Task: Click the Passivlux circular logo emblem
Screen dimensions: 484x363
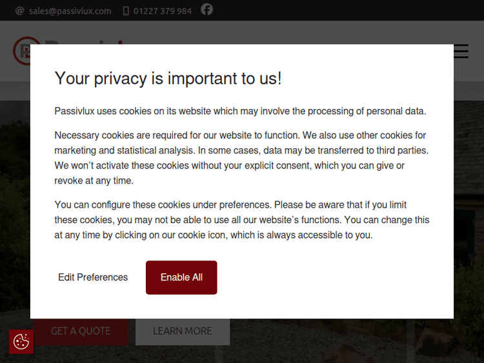Action: point(21,50)
